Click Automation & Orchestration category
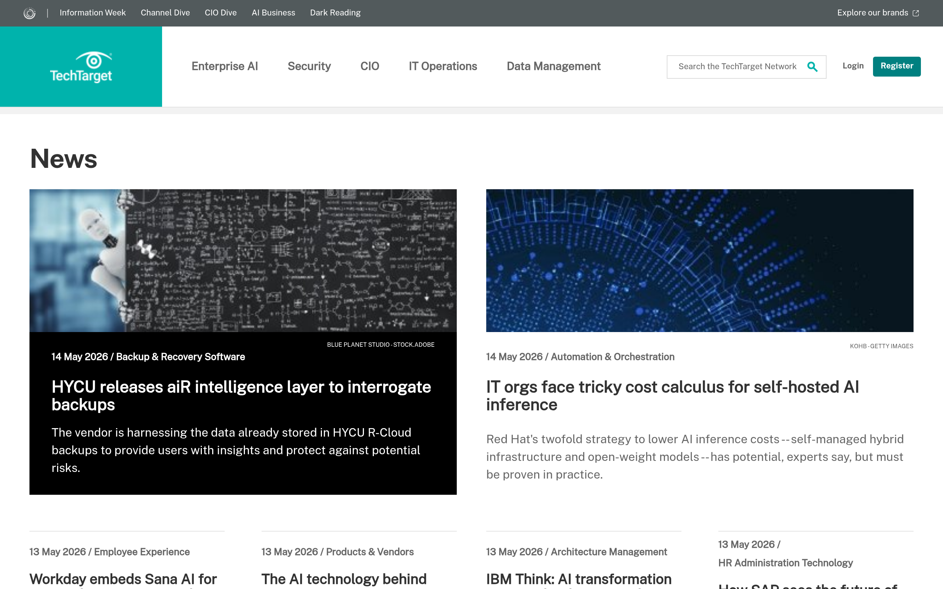This screenshot has width=943, height=589. coord(613,357)
